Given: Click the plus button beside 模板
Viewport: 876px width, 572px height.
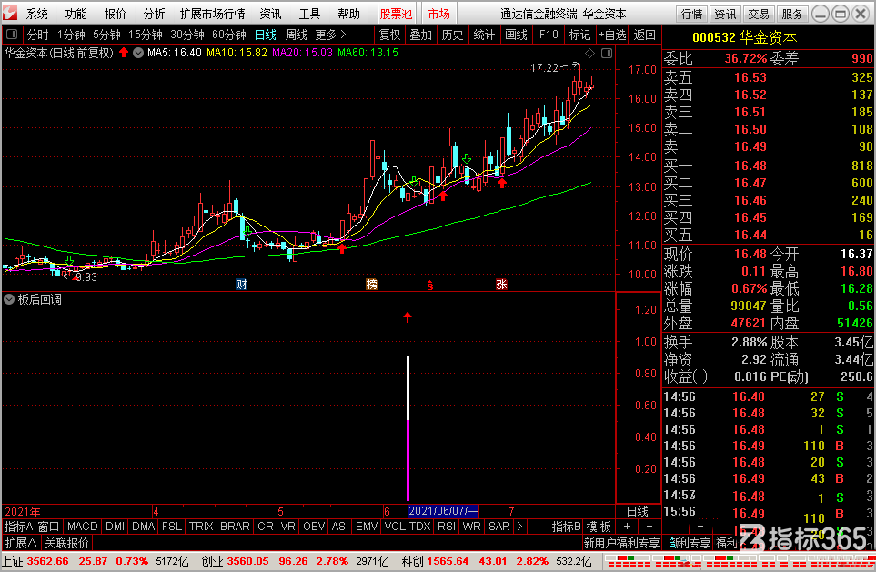Looking at the screenshot, I should (628, 527).
